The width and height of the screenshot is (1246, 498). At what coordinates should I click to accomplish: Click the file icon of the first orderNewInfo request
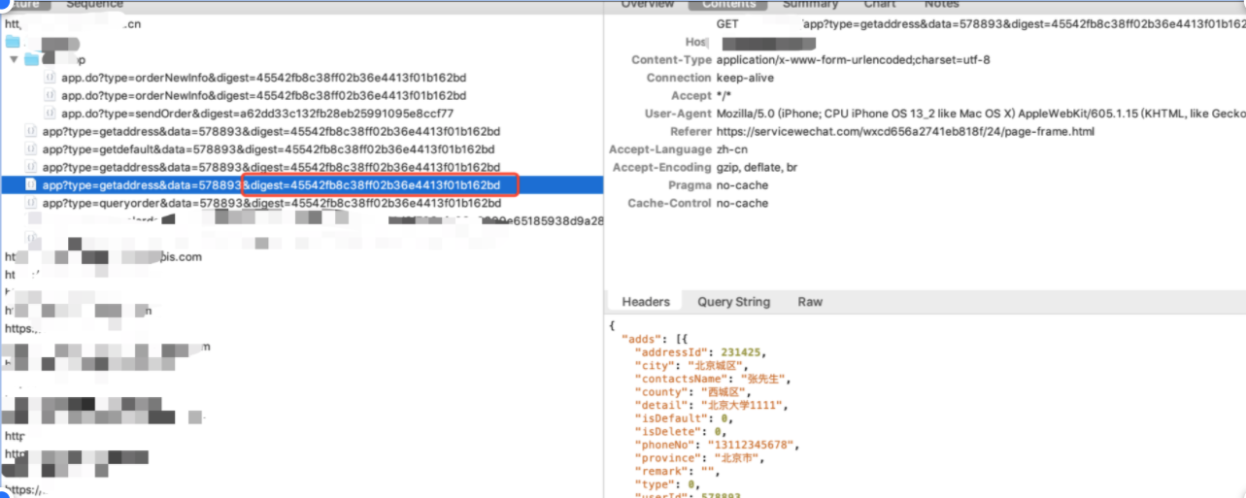(50, 78)
